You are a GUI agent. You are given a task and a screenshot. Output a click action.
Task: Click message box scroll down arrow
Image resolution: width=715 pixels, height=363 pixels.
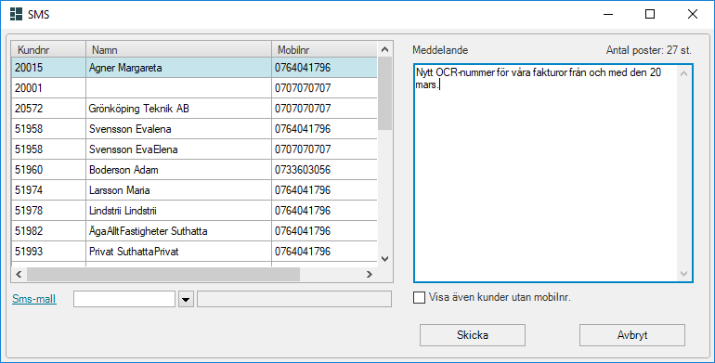[x=683, y=274]
